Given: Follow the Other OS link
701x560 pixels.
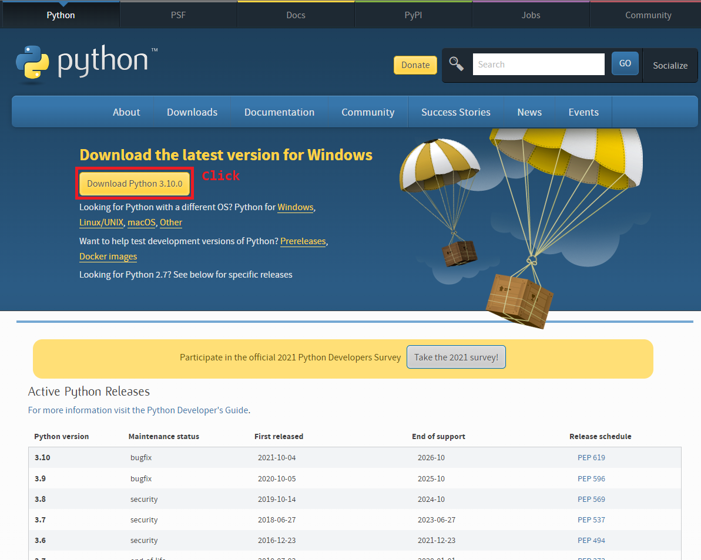Looking at the screenshot, I should pyautogui.click(x=171, y=222).
